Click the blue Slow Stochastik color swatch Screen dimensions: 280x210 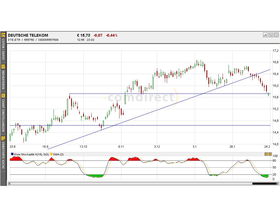coord(12,154)
